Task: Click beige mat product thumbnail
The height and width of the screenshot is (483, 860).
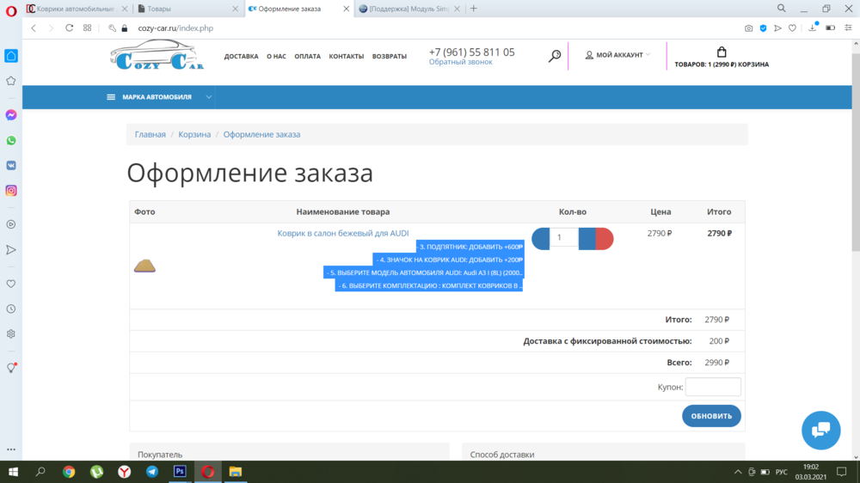Action: click(x=144, y=266)
